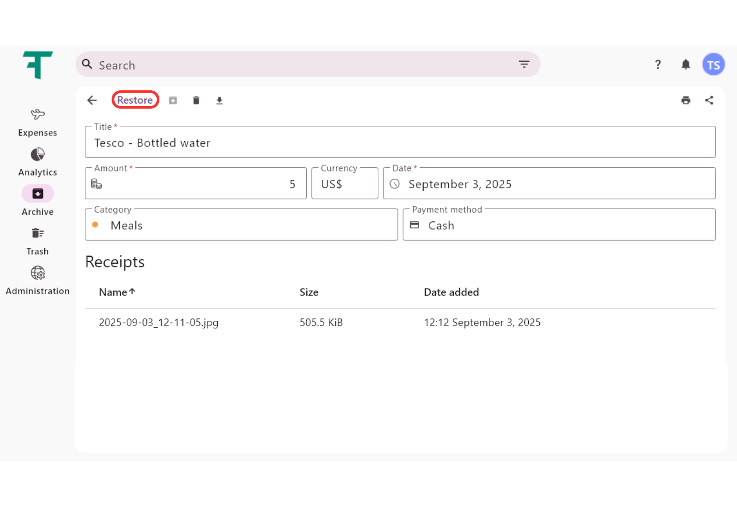Print the expense with printer icon
Screen dimensions: 737x507
[686, 100]
